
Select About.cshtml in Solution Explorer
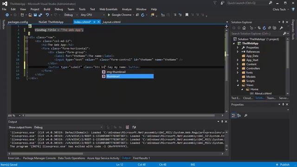[263, 93]
